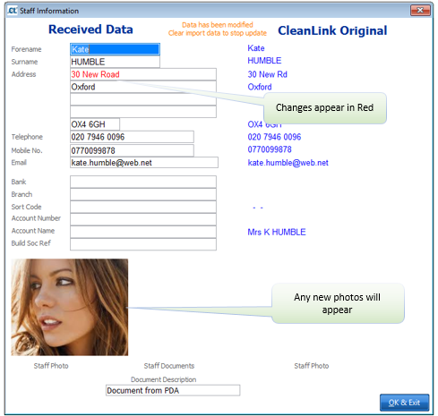Screen dimensions: 438x416
Task: Click the Telephone number field
Action: tap(132, 137)
